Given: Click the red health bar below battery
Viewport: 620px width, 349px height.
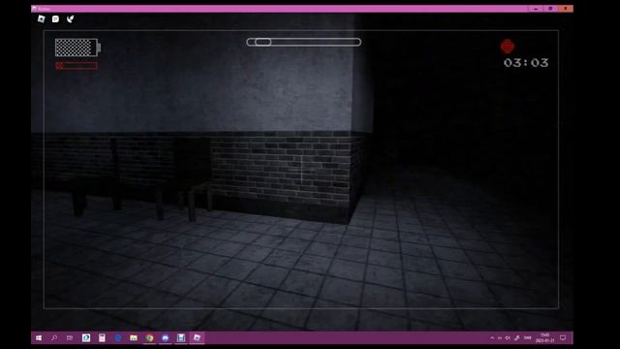Looking at the screenshot, I should click(x=77, y=66).
